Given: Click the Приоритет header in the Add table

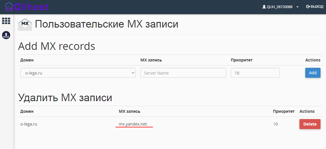Looking at the screenshot, I should tap(242, 60).
